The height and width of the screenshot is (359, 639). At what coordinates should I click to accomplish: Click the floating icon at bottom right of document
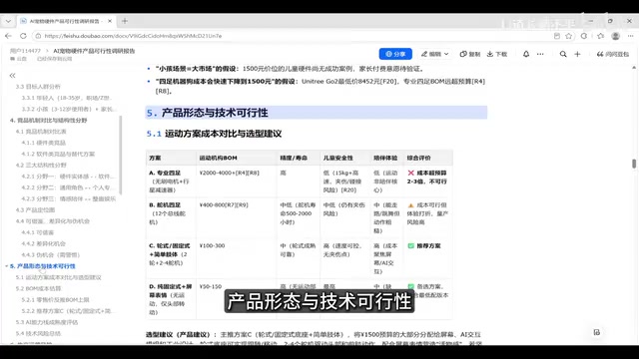tap(597, 332)
